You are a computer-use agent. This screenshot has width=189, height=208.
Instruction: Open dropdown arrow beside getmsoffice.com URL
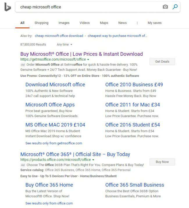(88, 59)
